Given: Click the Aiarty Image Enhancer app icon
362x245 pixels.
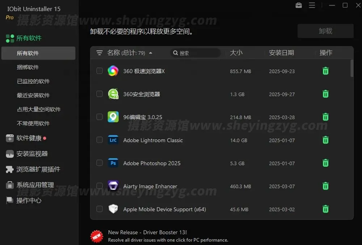Looking at the screenshot, I should click(113, 186).
